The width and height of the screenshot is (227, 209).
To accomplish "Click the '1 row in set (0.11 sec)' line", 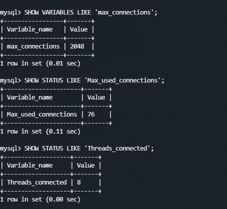I will click(x=40, y=131).
